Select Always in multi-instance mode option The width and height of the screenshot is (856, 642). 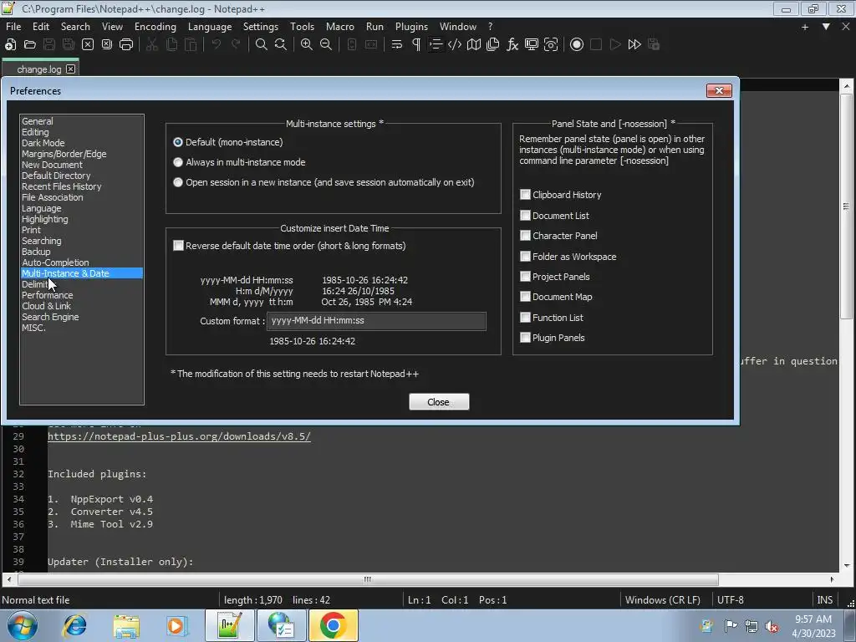[178, 162]
